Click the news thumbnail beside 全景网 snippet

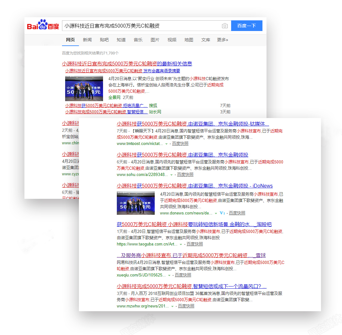84,88
